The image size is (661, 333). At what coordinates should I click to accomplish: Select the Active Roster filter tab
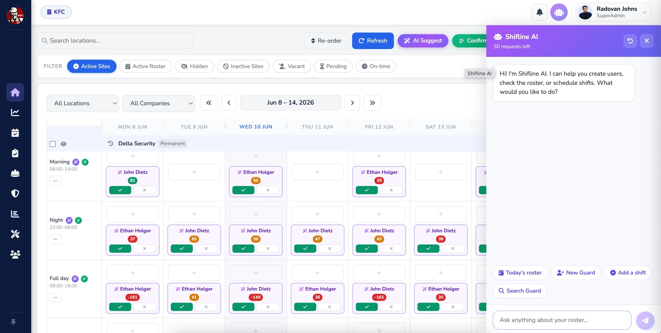(146, 66)
